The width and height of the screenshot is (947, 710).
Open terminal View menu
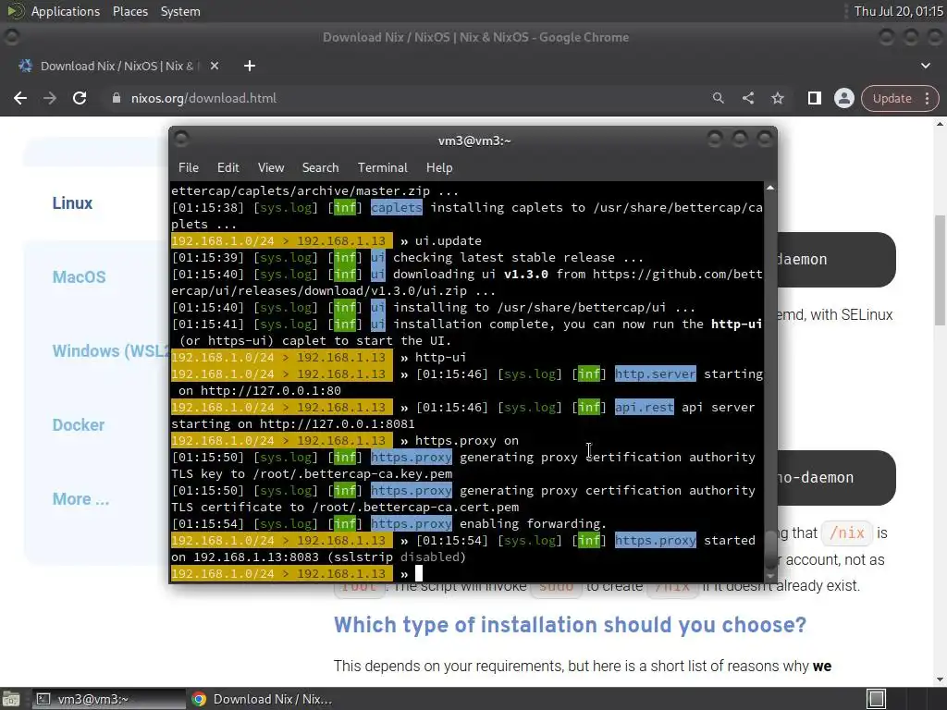(271, 168)
